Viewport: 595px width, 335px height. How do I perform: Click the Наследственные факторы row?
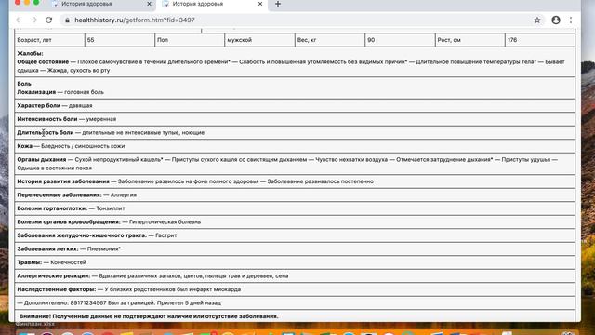tap(295, 289)
